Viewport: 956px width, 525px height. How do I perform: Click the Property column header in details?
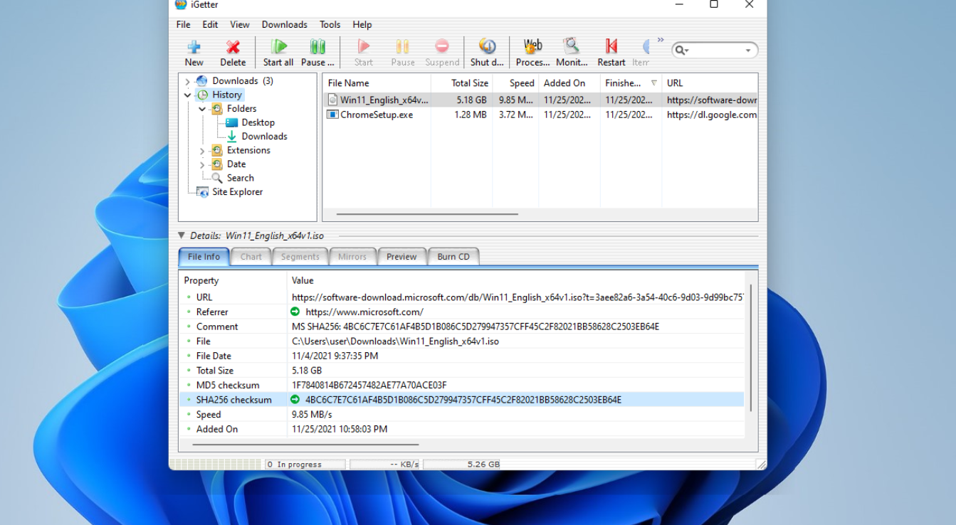click(233, 280)
